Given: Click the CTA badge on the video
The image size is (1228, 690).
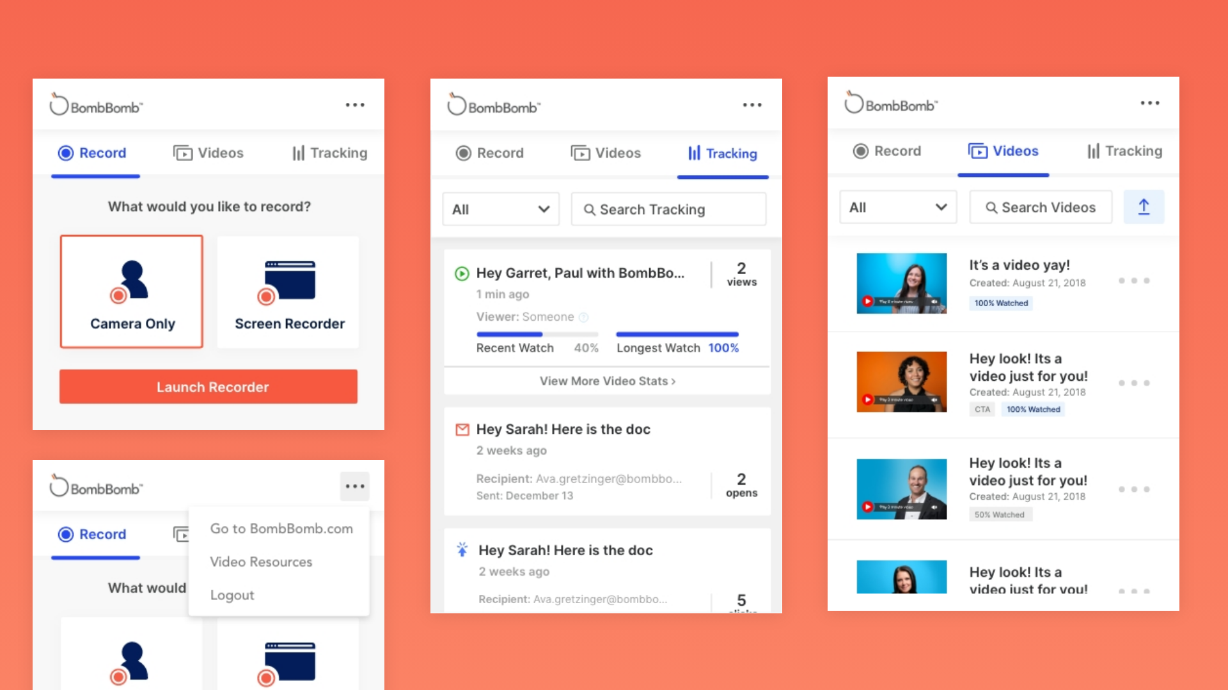Looking at the screenshot, I should click(x=982, y=410).
